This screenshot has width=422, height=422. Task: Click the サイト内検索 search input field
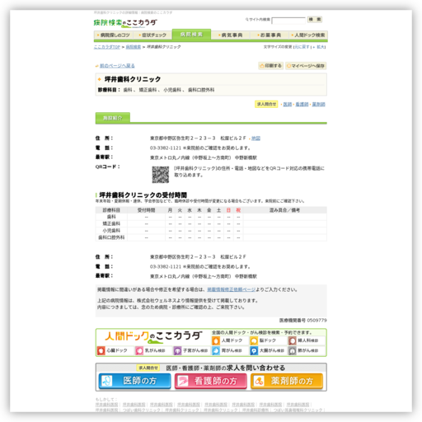(288, 21)
